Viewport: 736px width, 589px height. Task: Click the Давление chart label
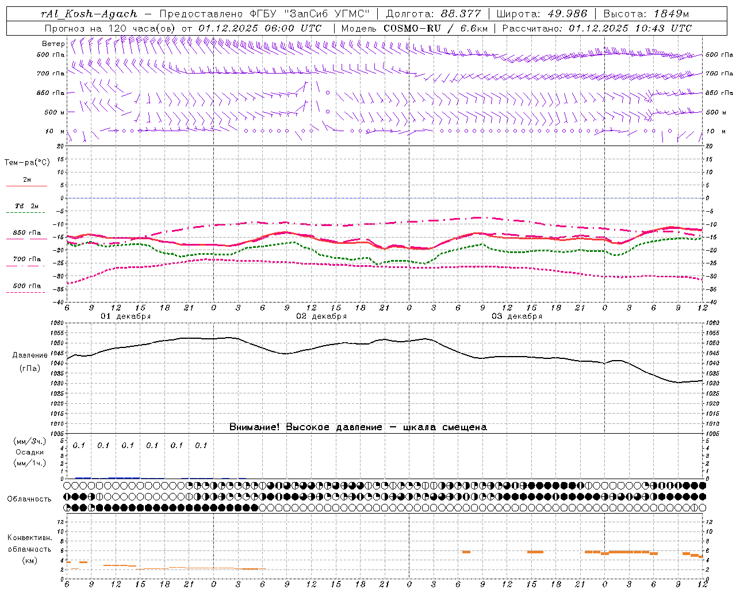point(30,355)
